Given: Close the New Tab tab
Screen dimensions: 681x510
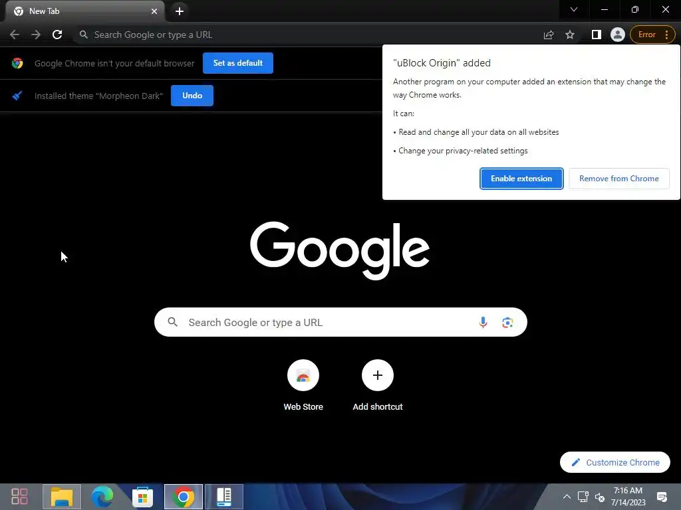Looking at the screenshot, I should pyautogui.click(x=154, y=11).
